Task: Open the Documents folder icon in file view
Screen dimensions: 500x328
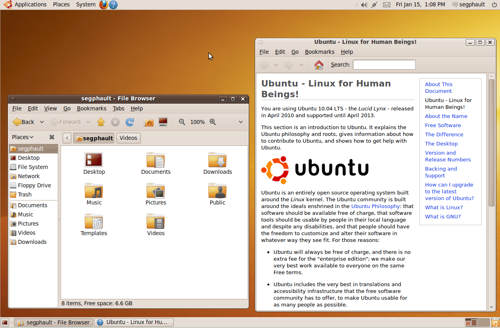Action: pyautogui.click(x=156, y=159)
